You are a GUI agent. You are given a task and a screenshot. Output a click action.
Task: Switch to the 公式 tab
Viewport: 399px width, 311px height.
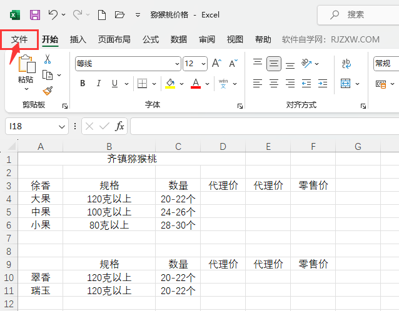(x=151, y=39)
